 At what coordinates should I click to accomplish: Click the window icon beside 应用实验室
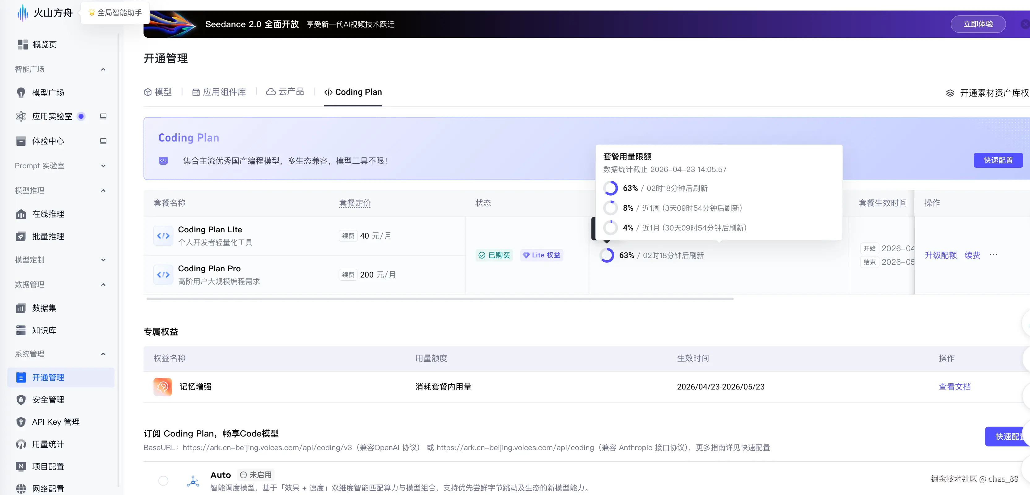[x=103, y=116]
